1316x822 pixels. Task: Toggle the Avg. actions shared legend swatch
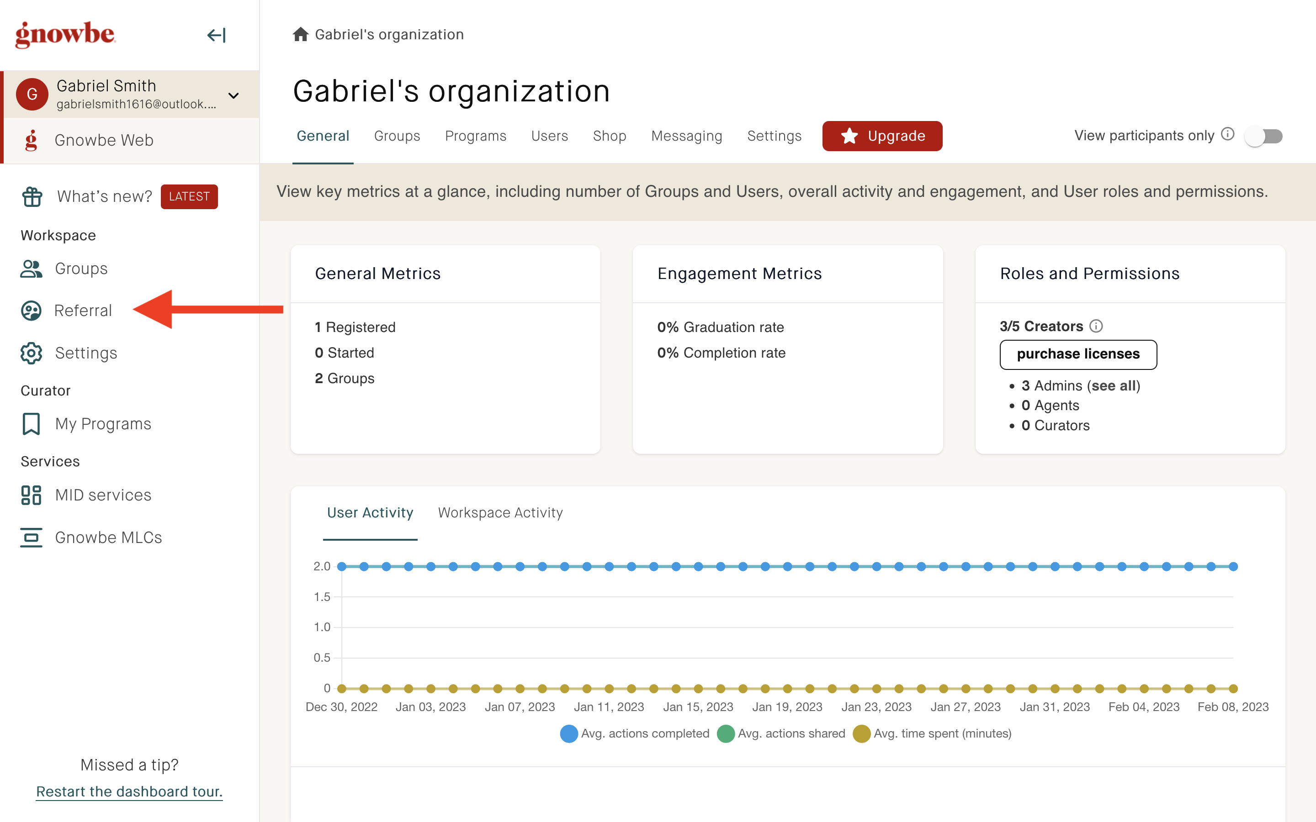coord(726,733)
